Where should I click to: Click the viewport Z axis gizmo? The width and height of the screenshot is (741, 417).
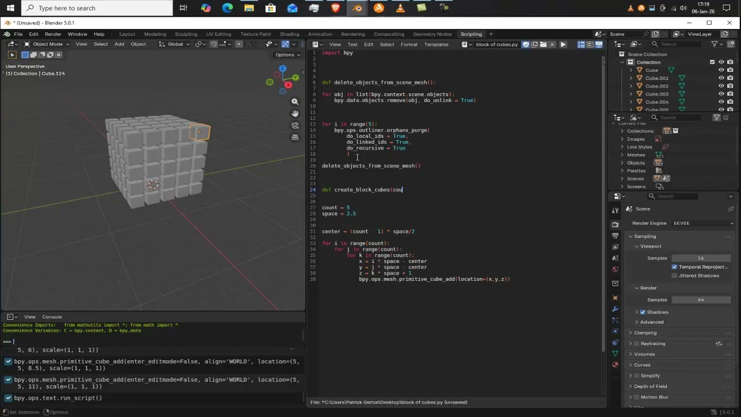coord(283,69)
